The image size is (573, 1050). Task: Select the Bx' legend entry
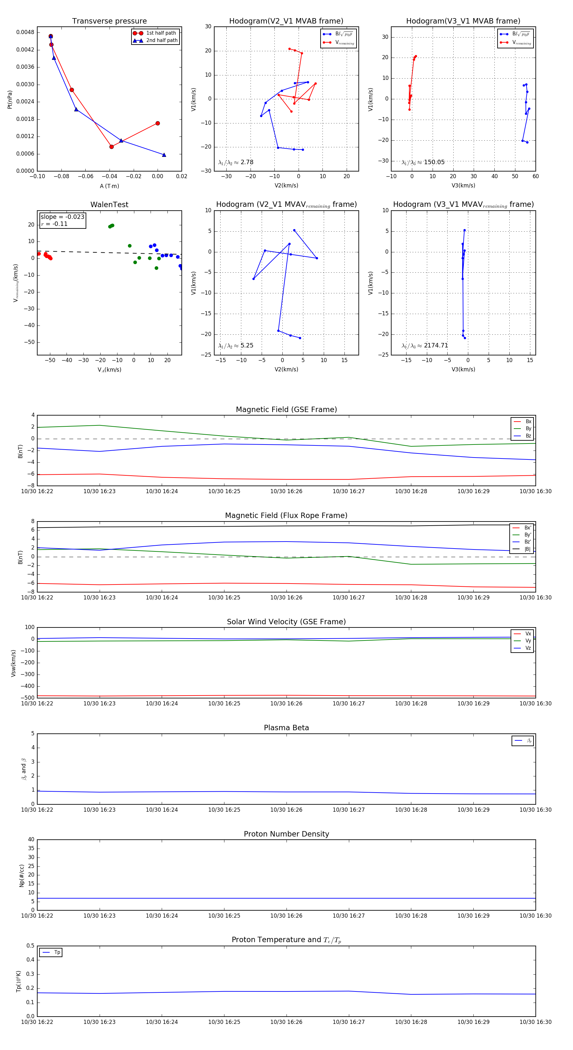[522, 528]
